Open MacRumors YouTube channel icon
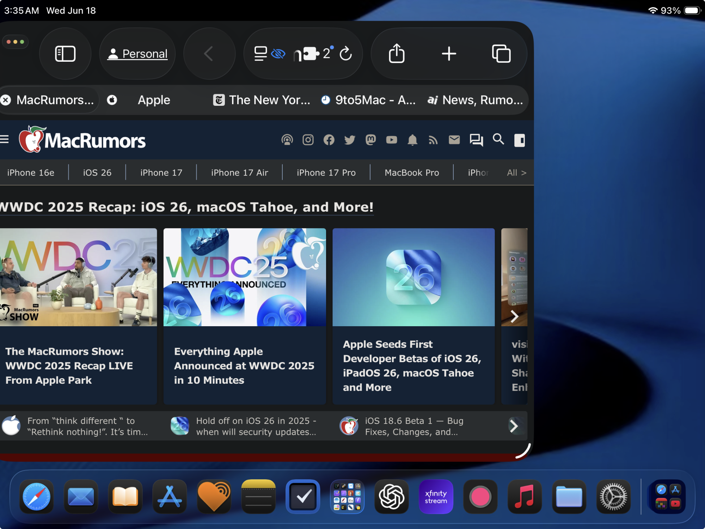 click(x=391, y=140)
